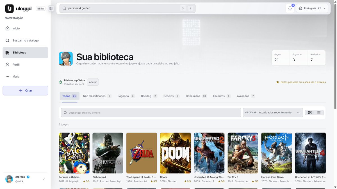337x189 pixels.
Task: Switch to the Favoritos tab
Action: tap(222, 96)
